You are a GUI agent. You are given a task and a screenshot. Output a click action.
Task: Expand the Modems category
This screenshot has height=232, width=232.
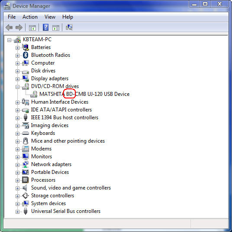17,149
